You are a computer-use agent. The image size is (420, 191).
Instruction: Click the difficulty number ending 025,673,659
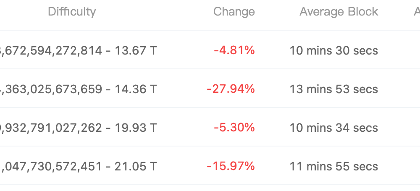51,89
